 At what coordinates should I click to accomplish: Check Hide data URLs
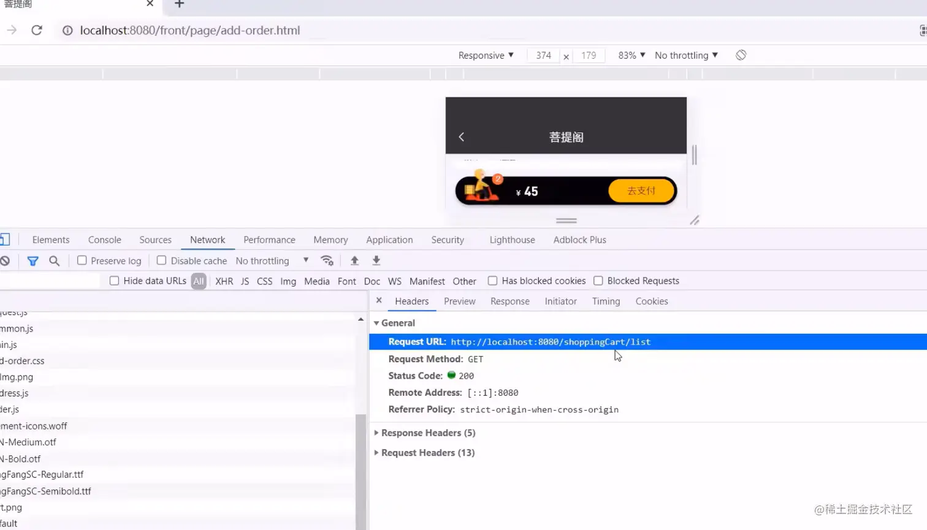tap(114, 281)
